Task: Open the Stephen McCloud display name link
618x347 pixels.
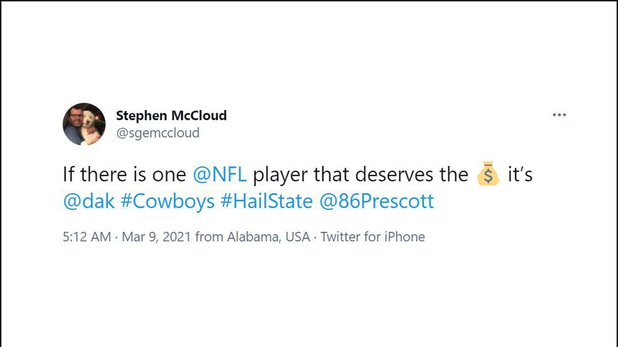Action: coord(171,115)
